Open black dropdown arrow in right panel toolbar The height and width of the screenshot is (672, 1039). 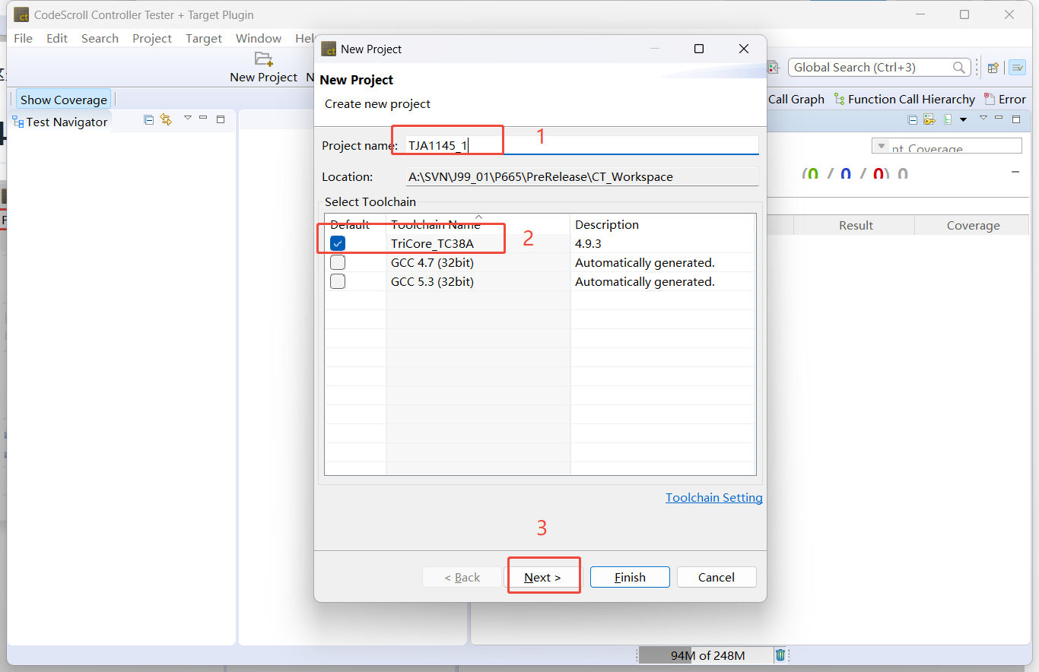963,119
